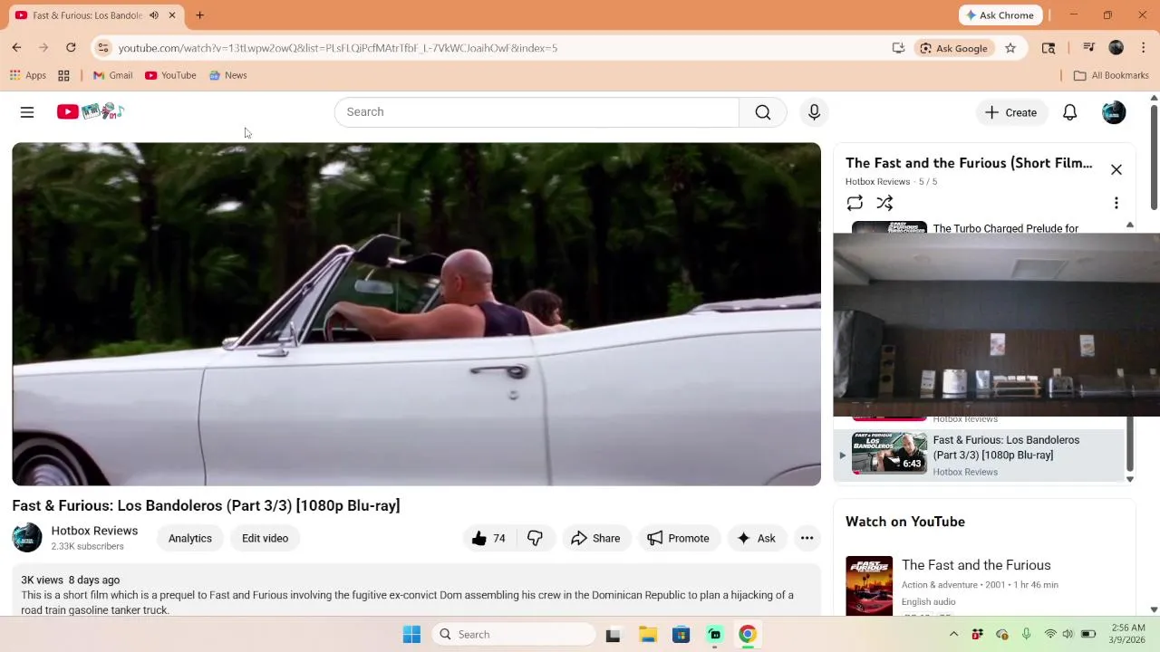Open the clock showing 2:56 AM

pos(1126,634)
